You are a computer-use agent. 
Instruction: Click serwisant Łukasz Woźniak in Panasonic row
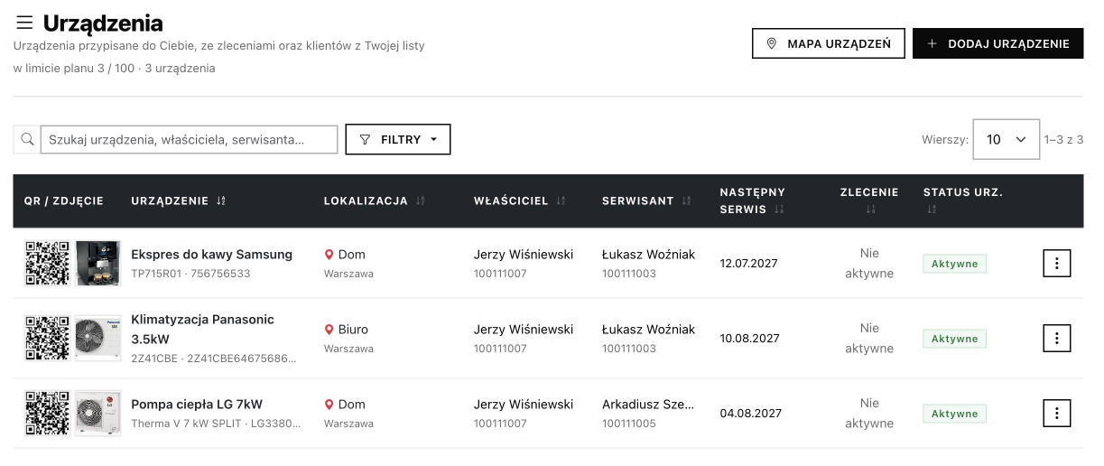tap(648, 330)
